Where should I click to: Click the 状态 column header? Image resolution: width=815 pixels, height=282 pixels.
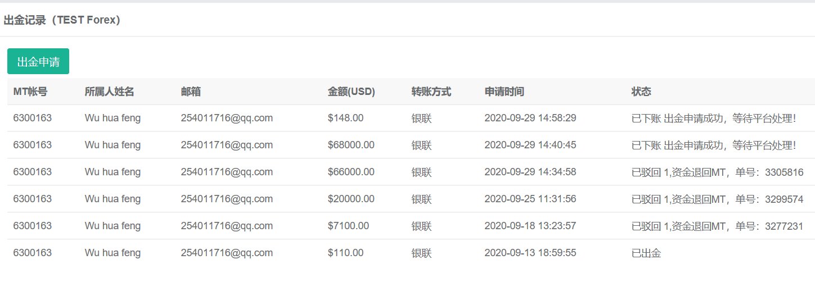click(641, 92)
